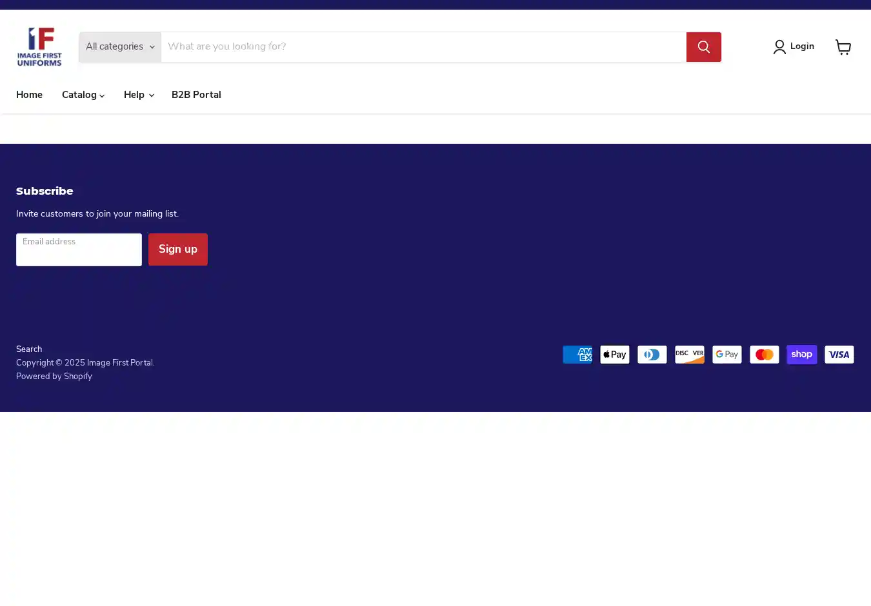Click the Discover payment icon

[x=689, y=355]
